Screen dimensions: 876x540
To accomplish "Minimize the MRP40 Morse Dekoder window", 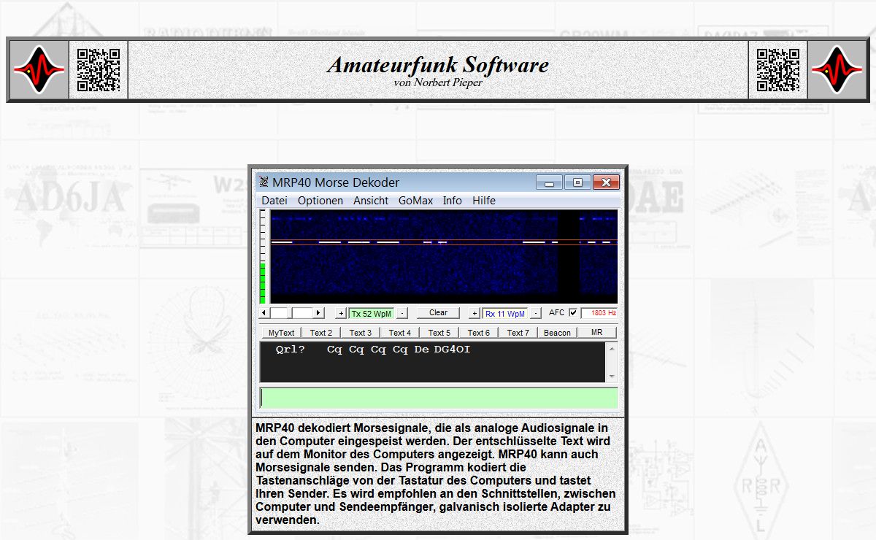I will click(x=549, y=182).
